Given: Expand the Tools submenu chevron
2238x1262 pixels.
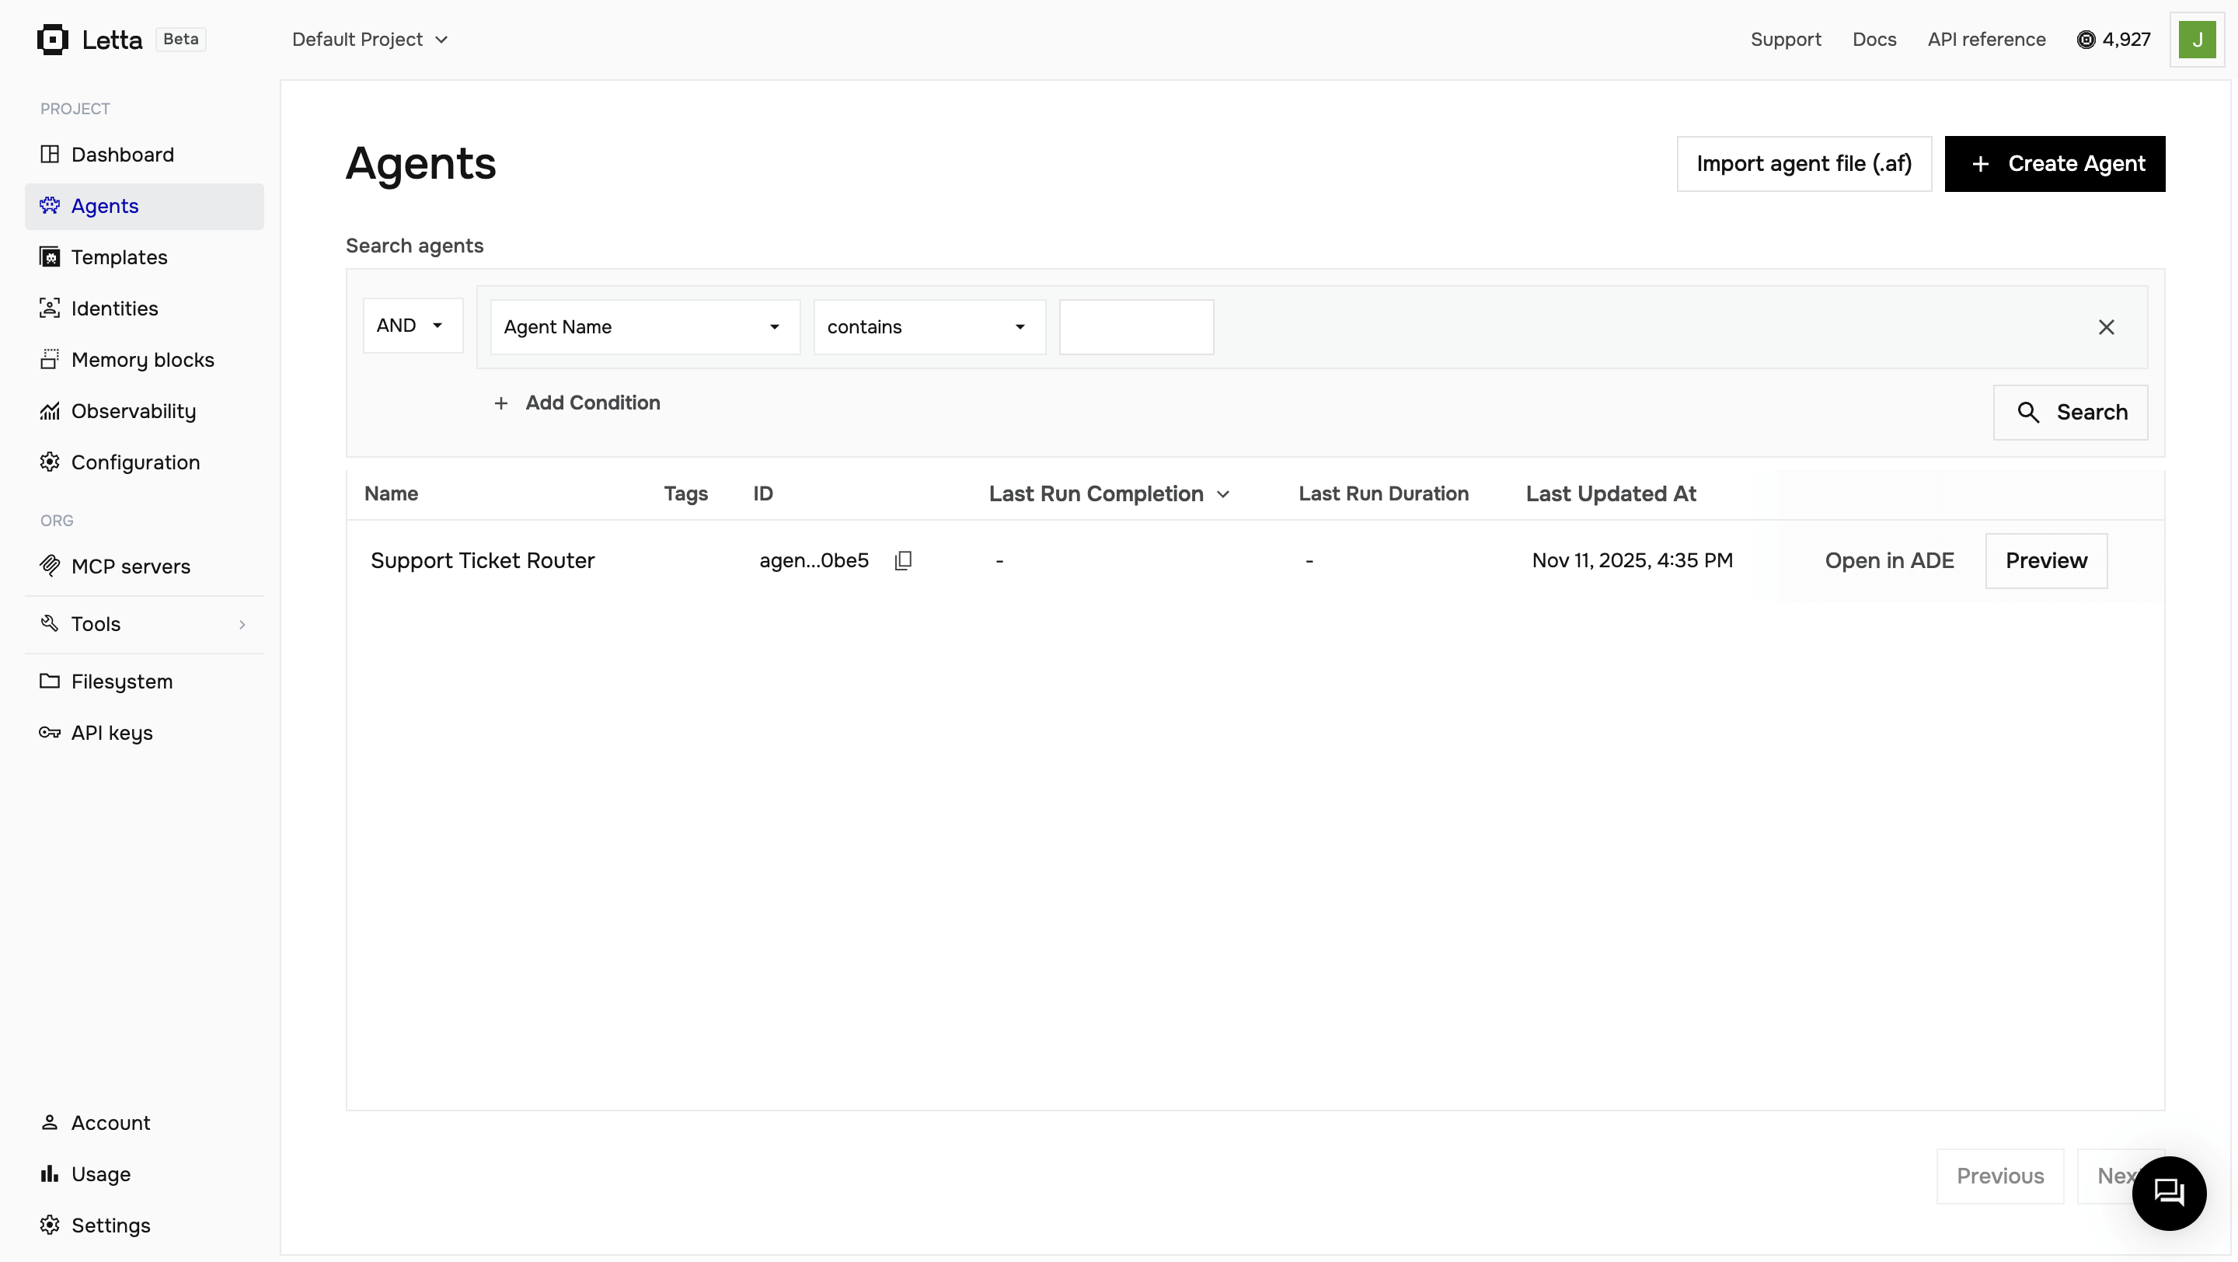Looking at the screenshot, I should point(242,625).
